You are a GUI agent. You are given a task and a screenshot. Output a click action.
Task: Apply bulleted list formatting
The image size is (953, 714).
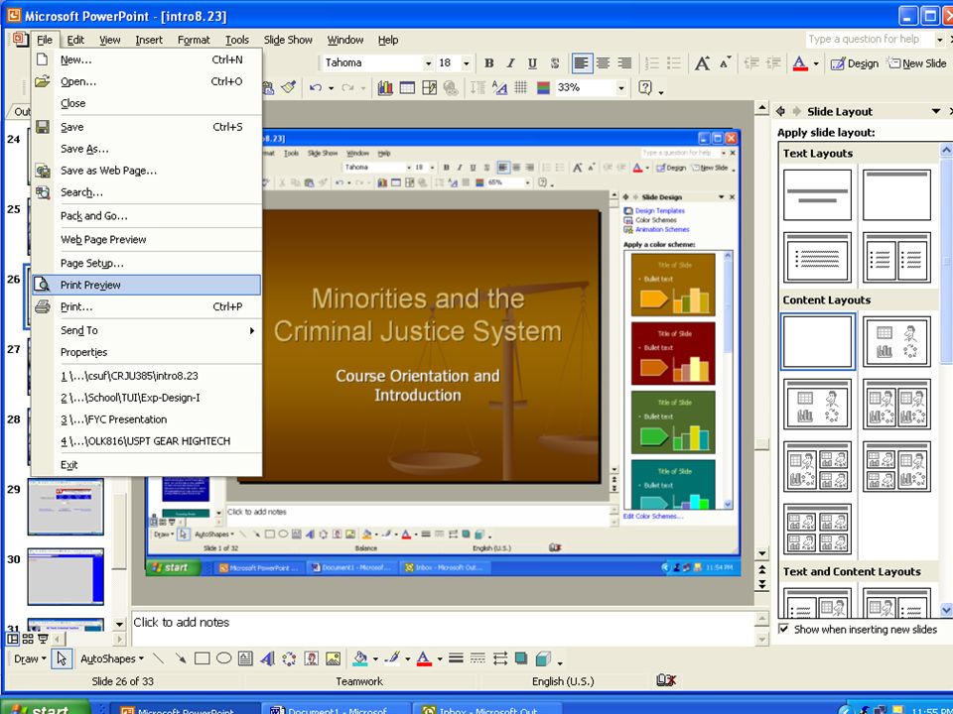(673, 63)
